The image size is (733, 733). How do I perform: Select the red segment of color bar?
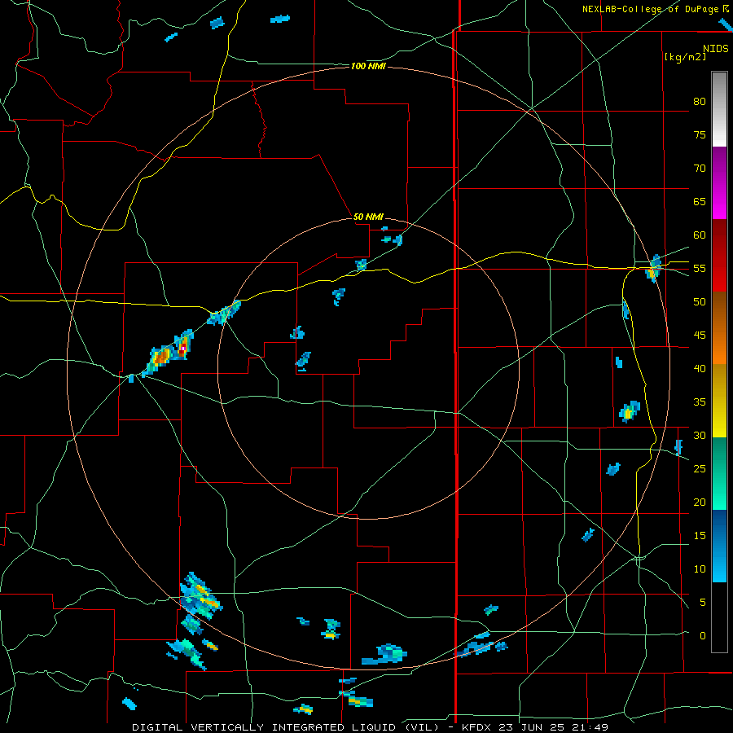pos(719,255)
